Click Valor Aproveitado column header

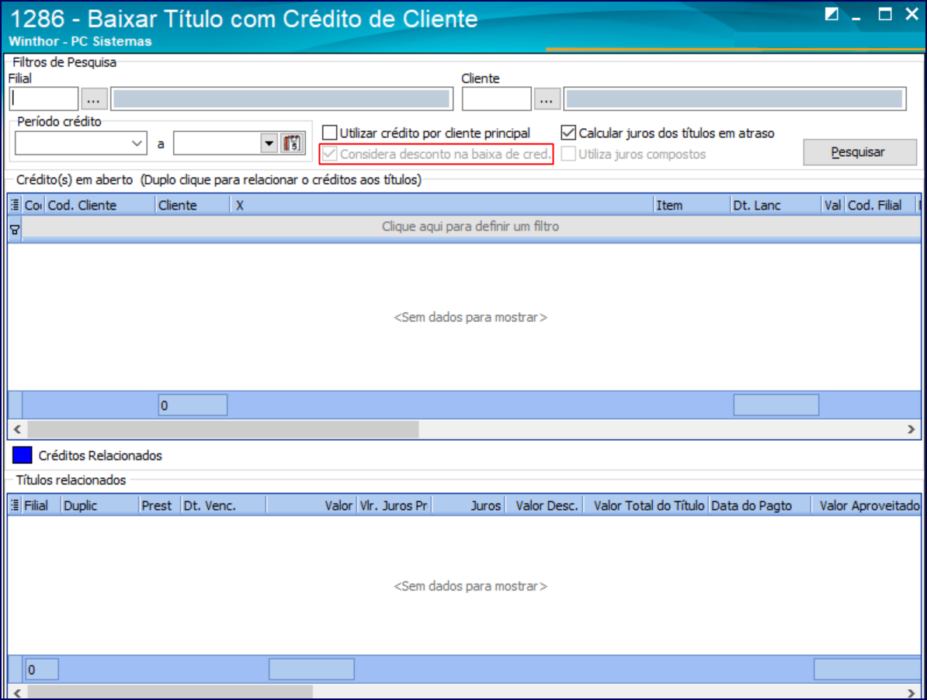[866, 506]
